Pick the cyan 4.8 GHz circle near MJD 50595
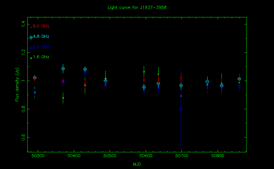This screenshot has width=274, height=169. pos(144,87)
